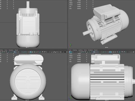Click exposure icon in front view toolbar

(61, 52)
